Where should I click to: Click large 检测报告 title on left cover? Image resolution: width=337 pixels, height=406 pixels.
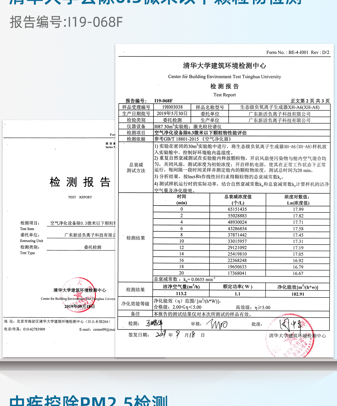pyautogui.click(x=80, y=182)
